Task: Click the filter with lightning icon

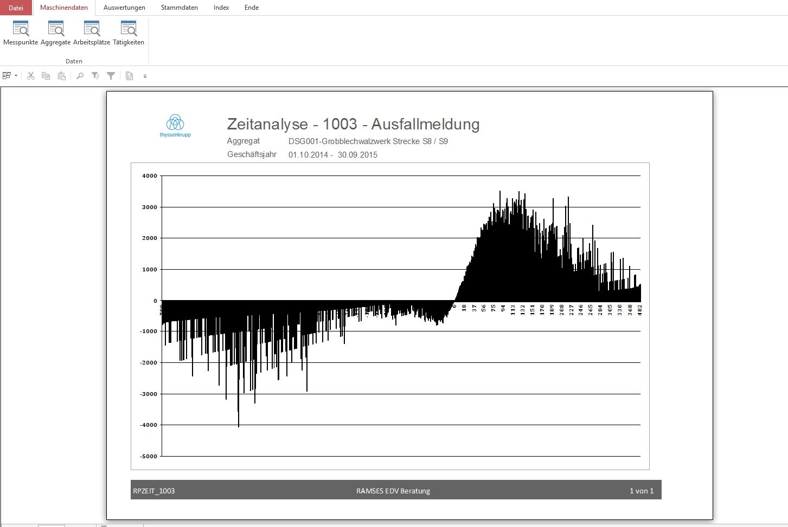Action: 95,76
